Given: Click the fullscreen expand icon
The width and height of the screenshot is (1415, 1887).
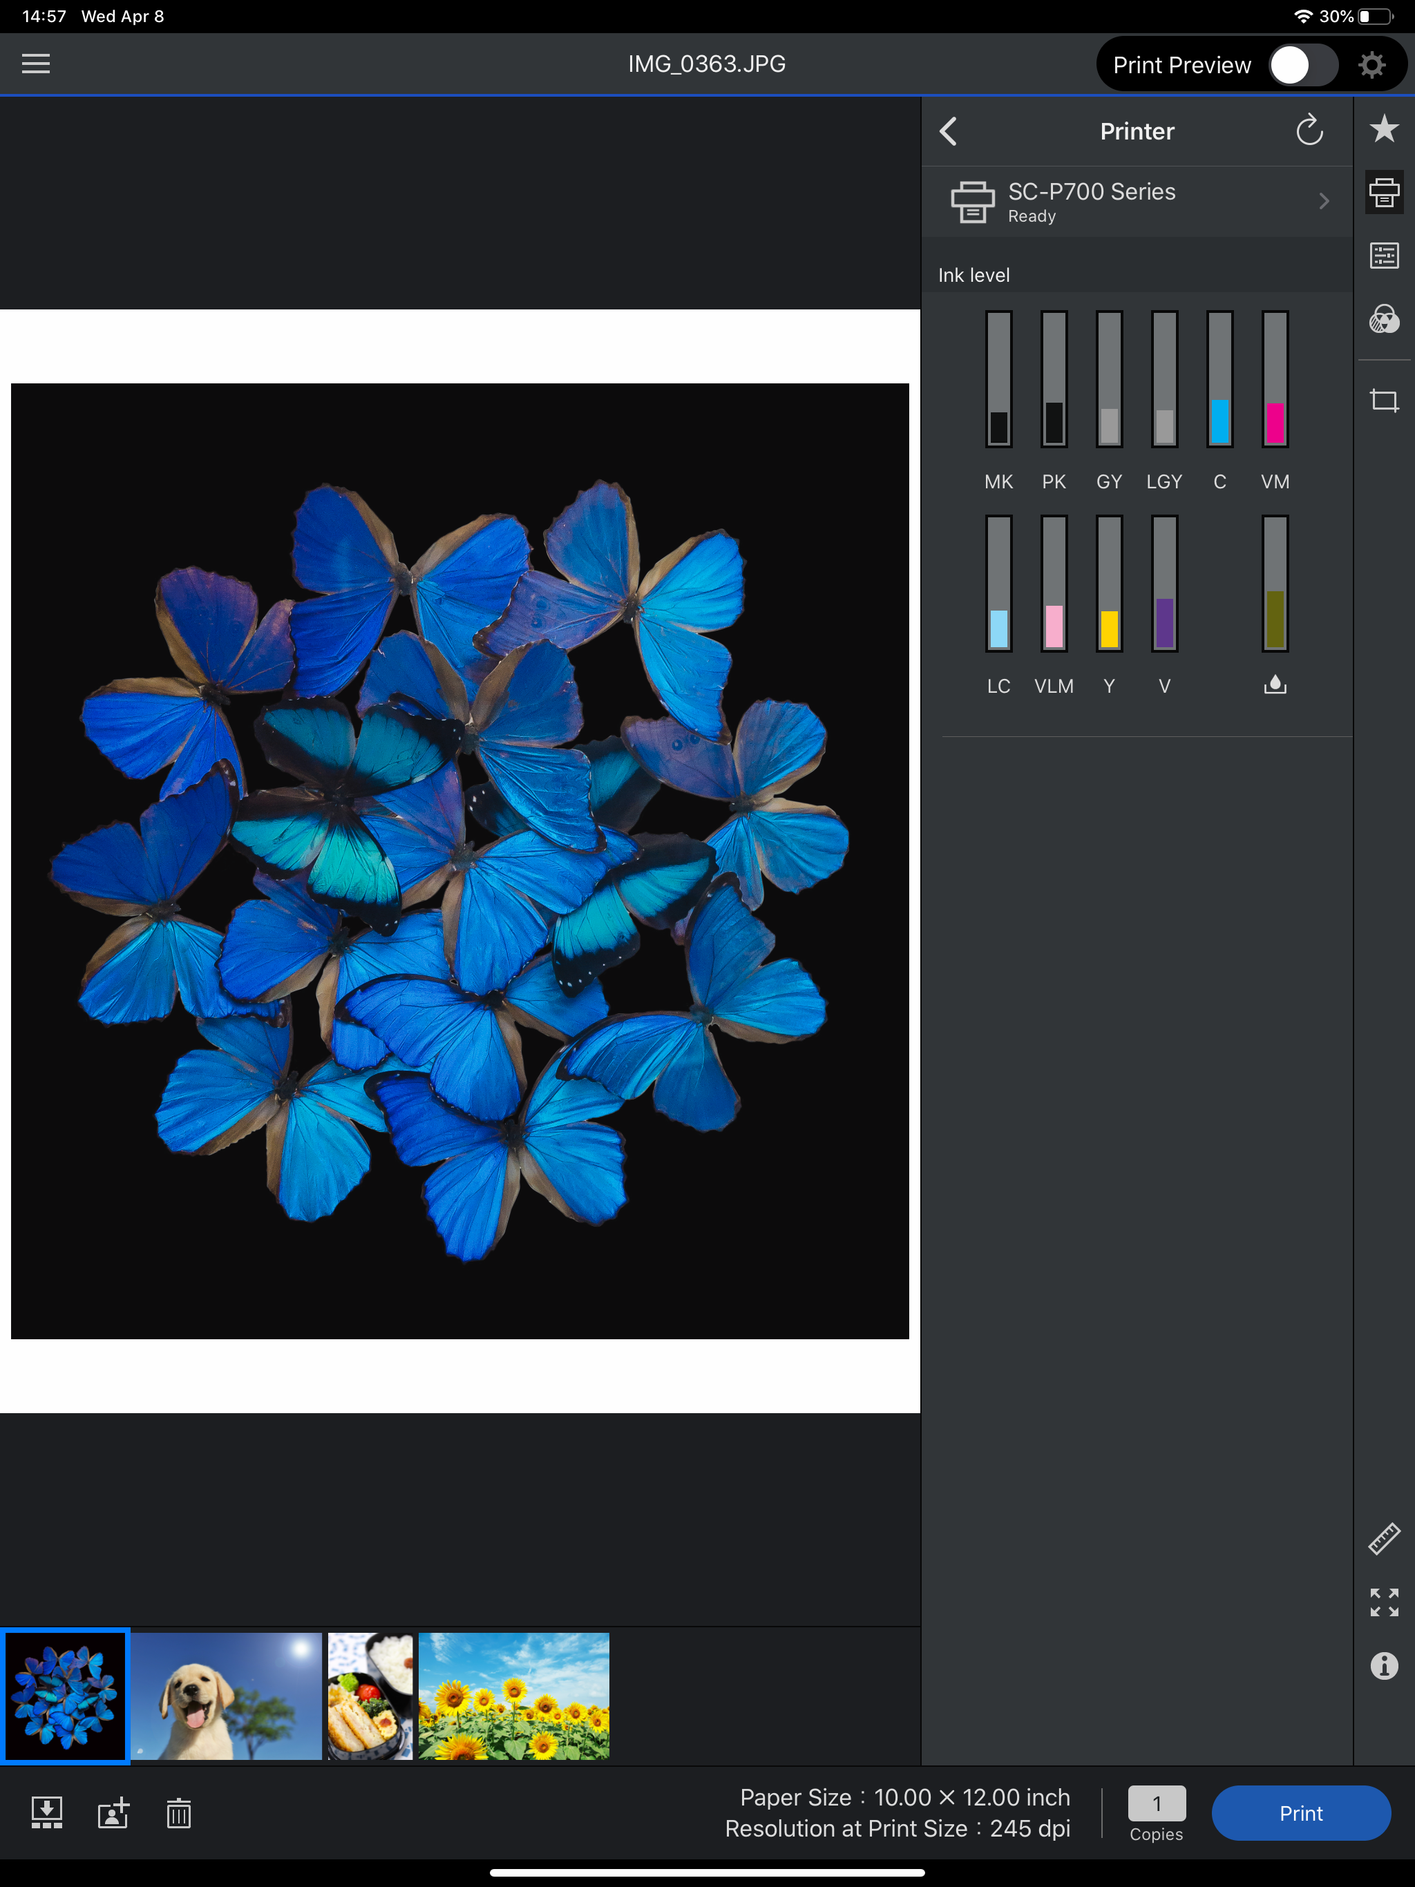Looking at the screenshot, I should point(1383,1602).
